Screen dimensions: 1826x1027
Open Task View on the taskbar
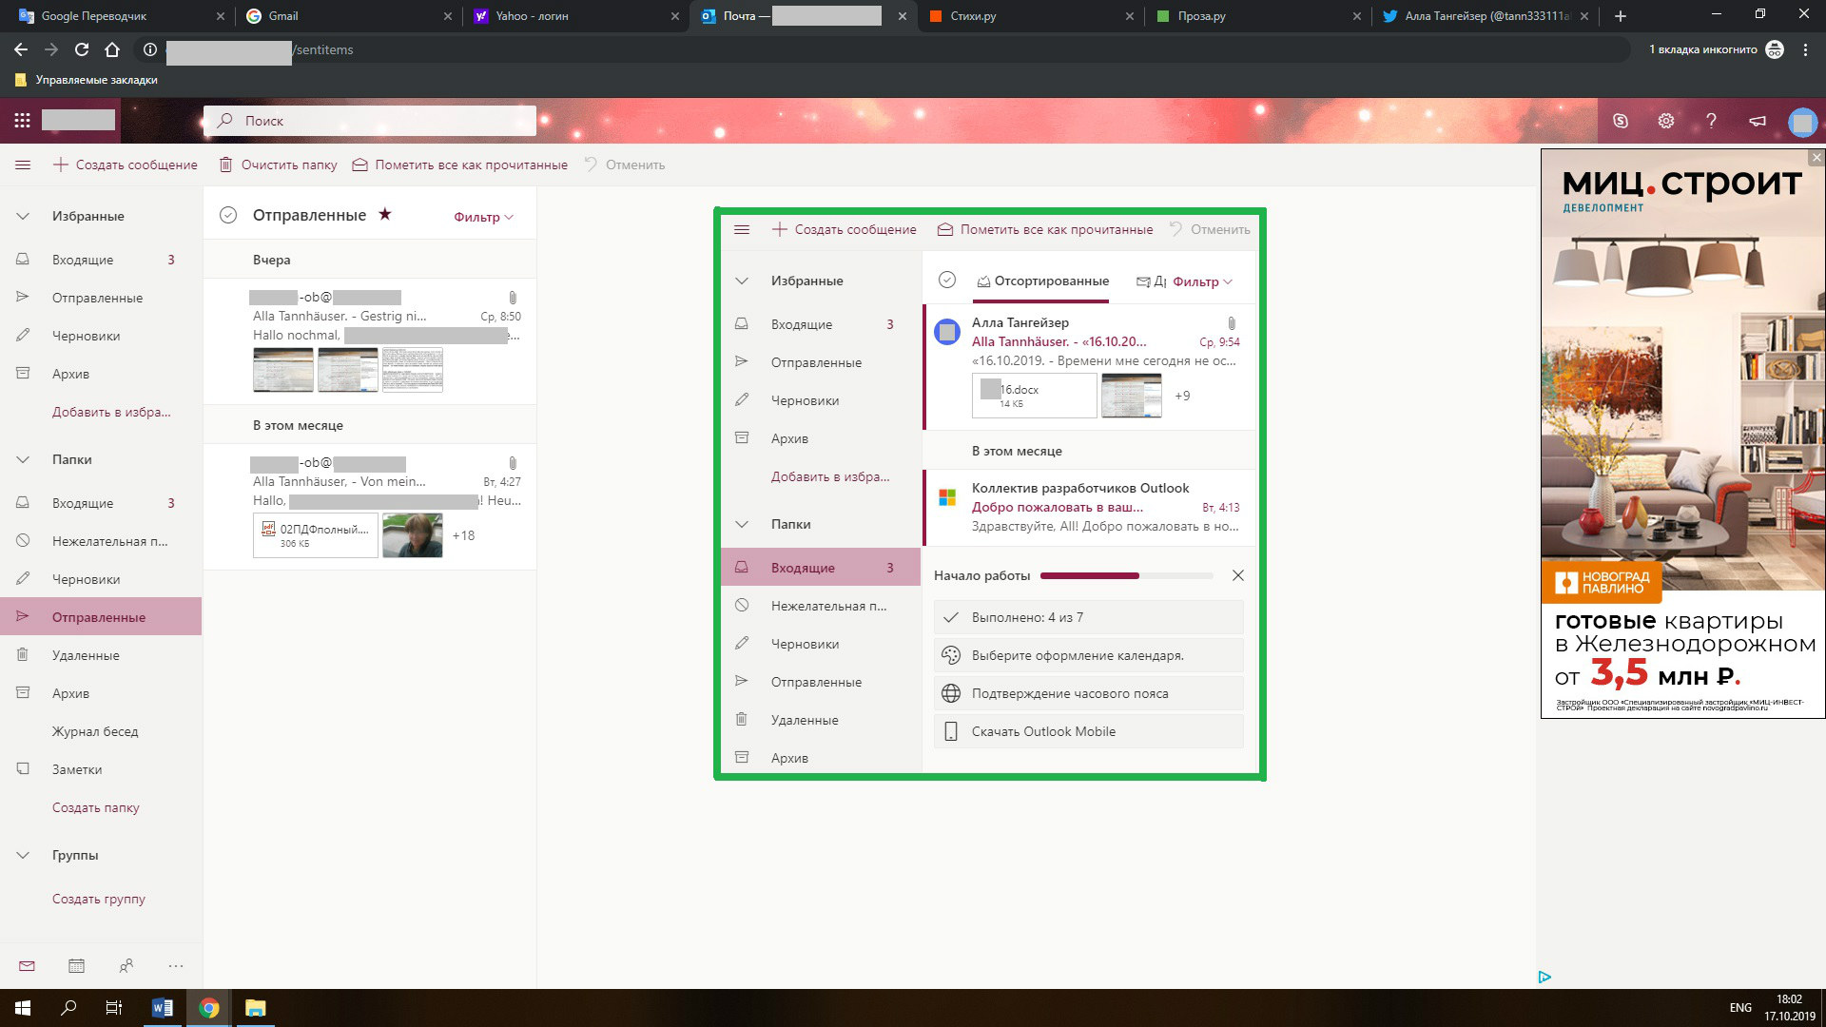click(114, 1008)
